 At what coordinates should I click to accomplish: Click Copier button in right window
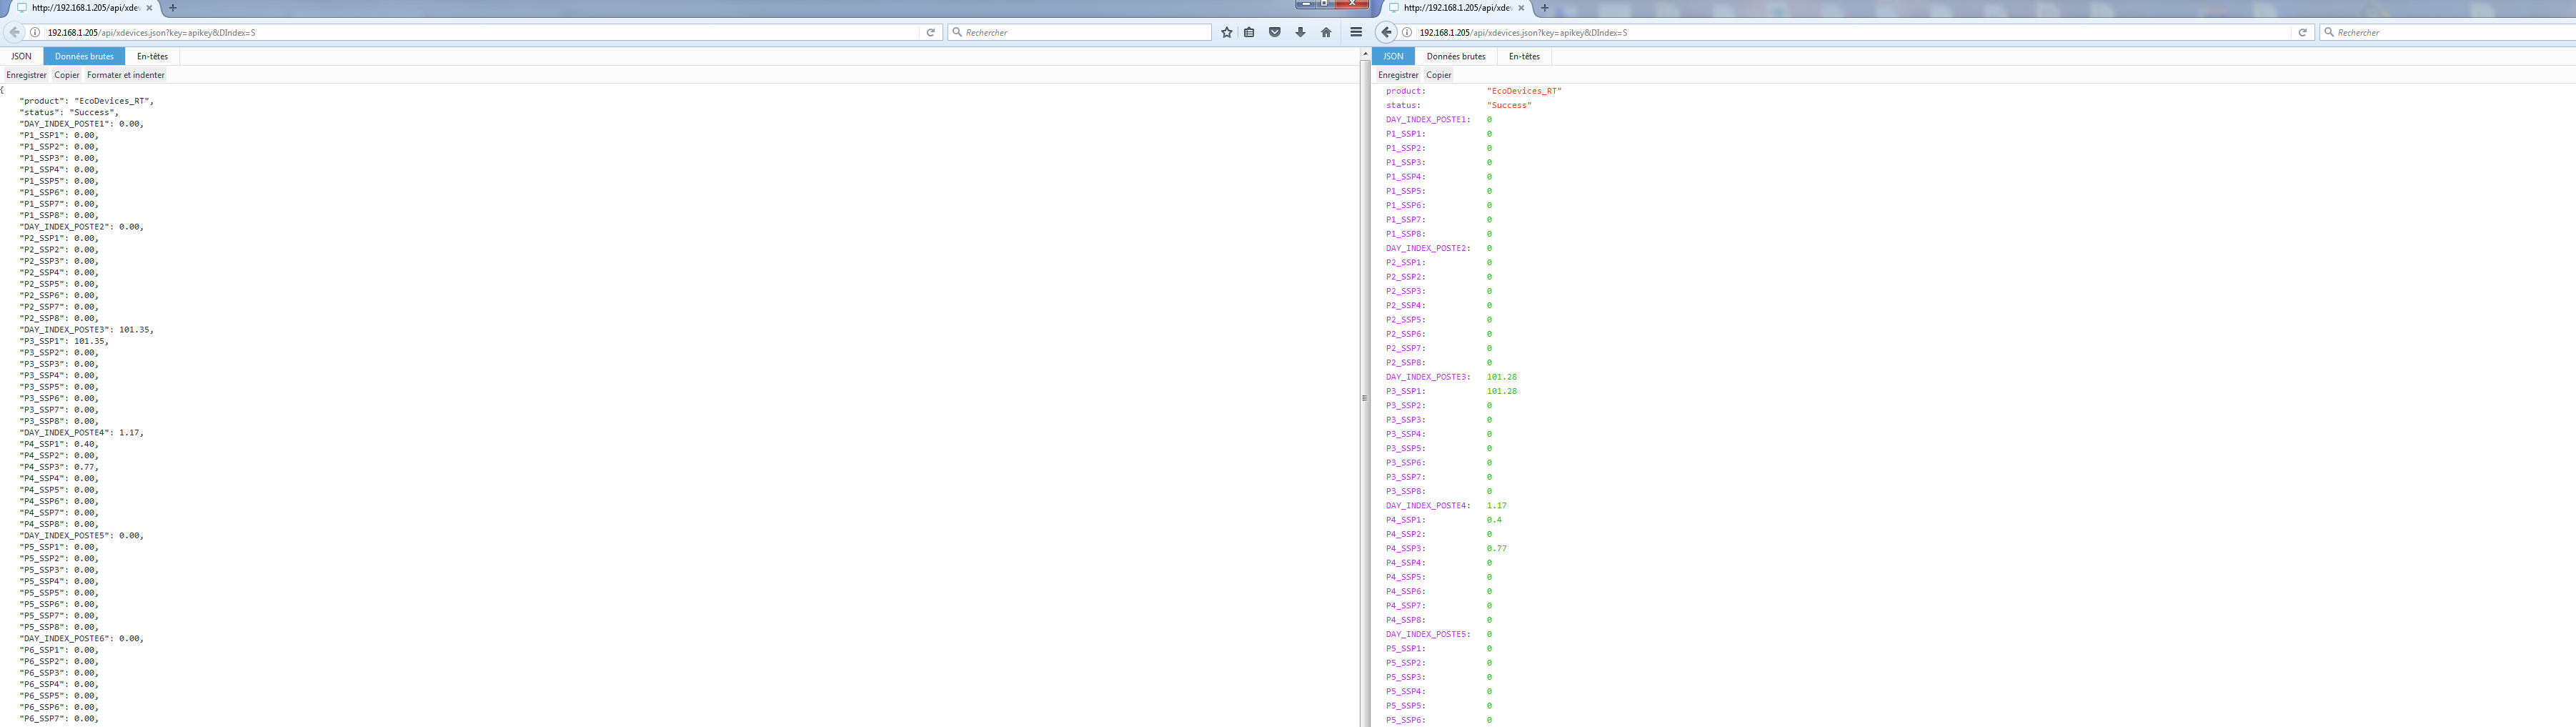[1438, 75]
